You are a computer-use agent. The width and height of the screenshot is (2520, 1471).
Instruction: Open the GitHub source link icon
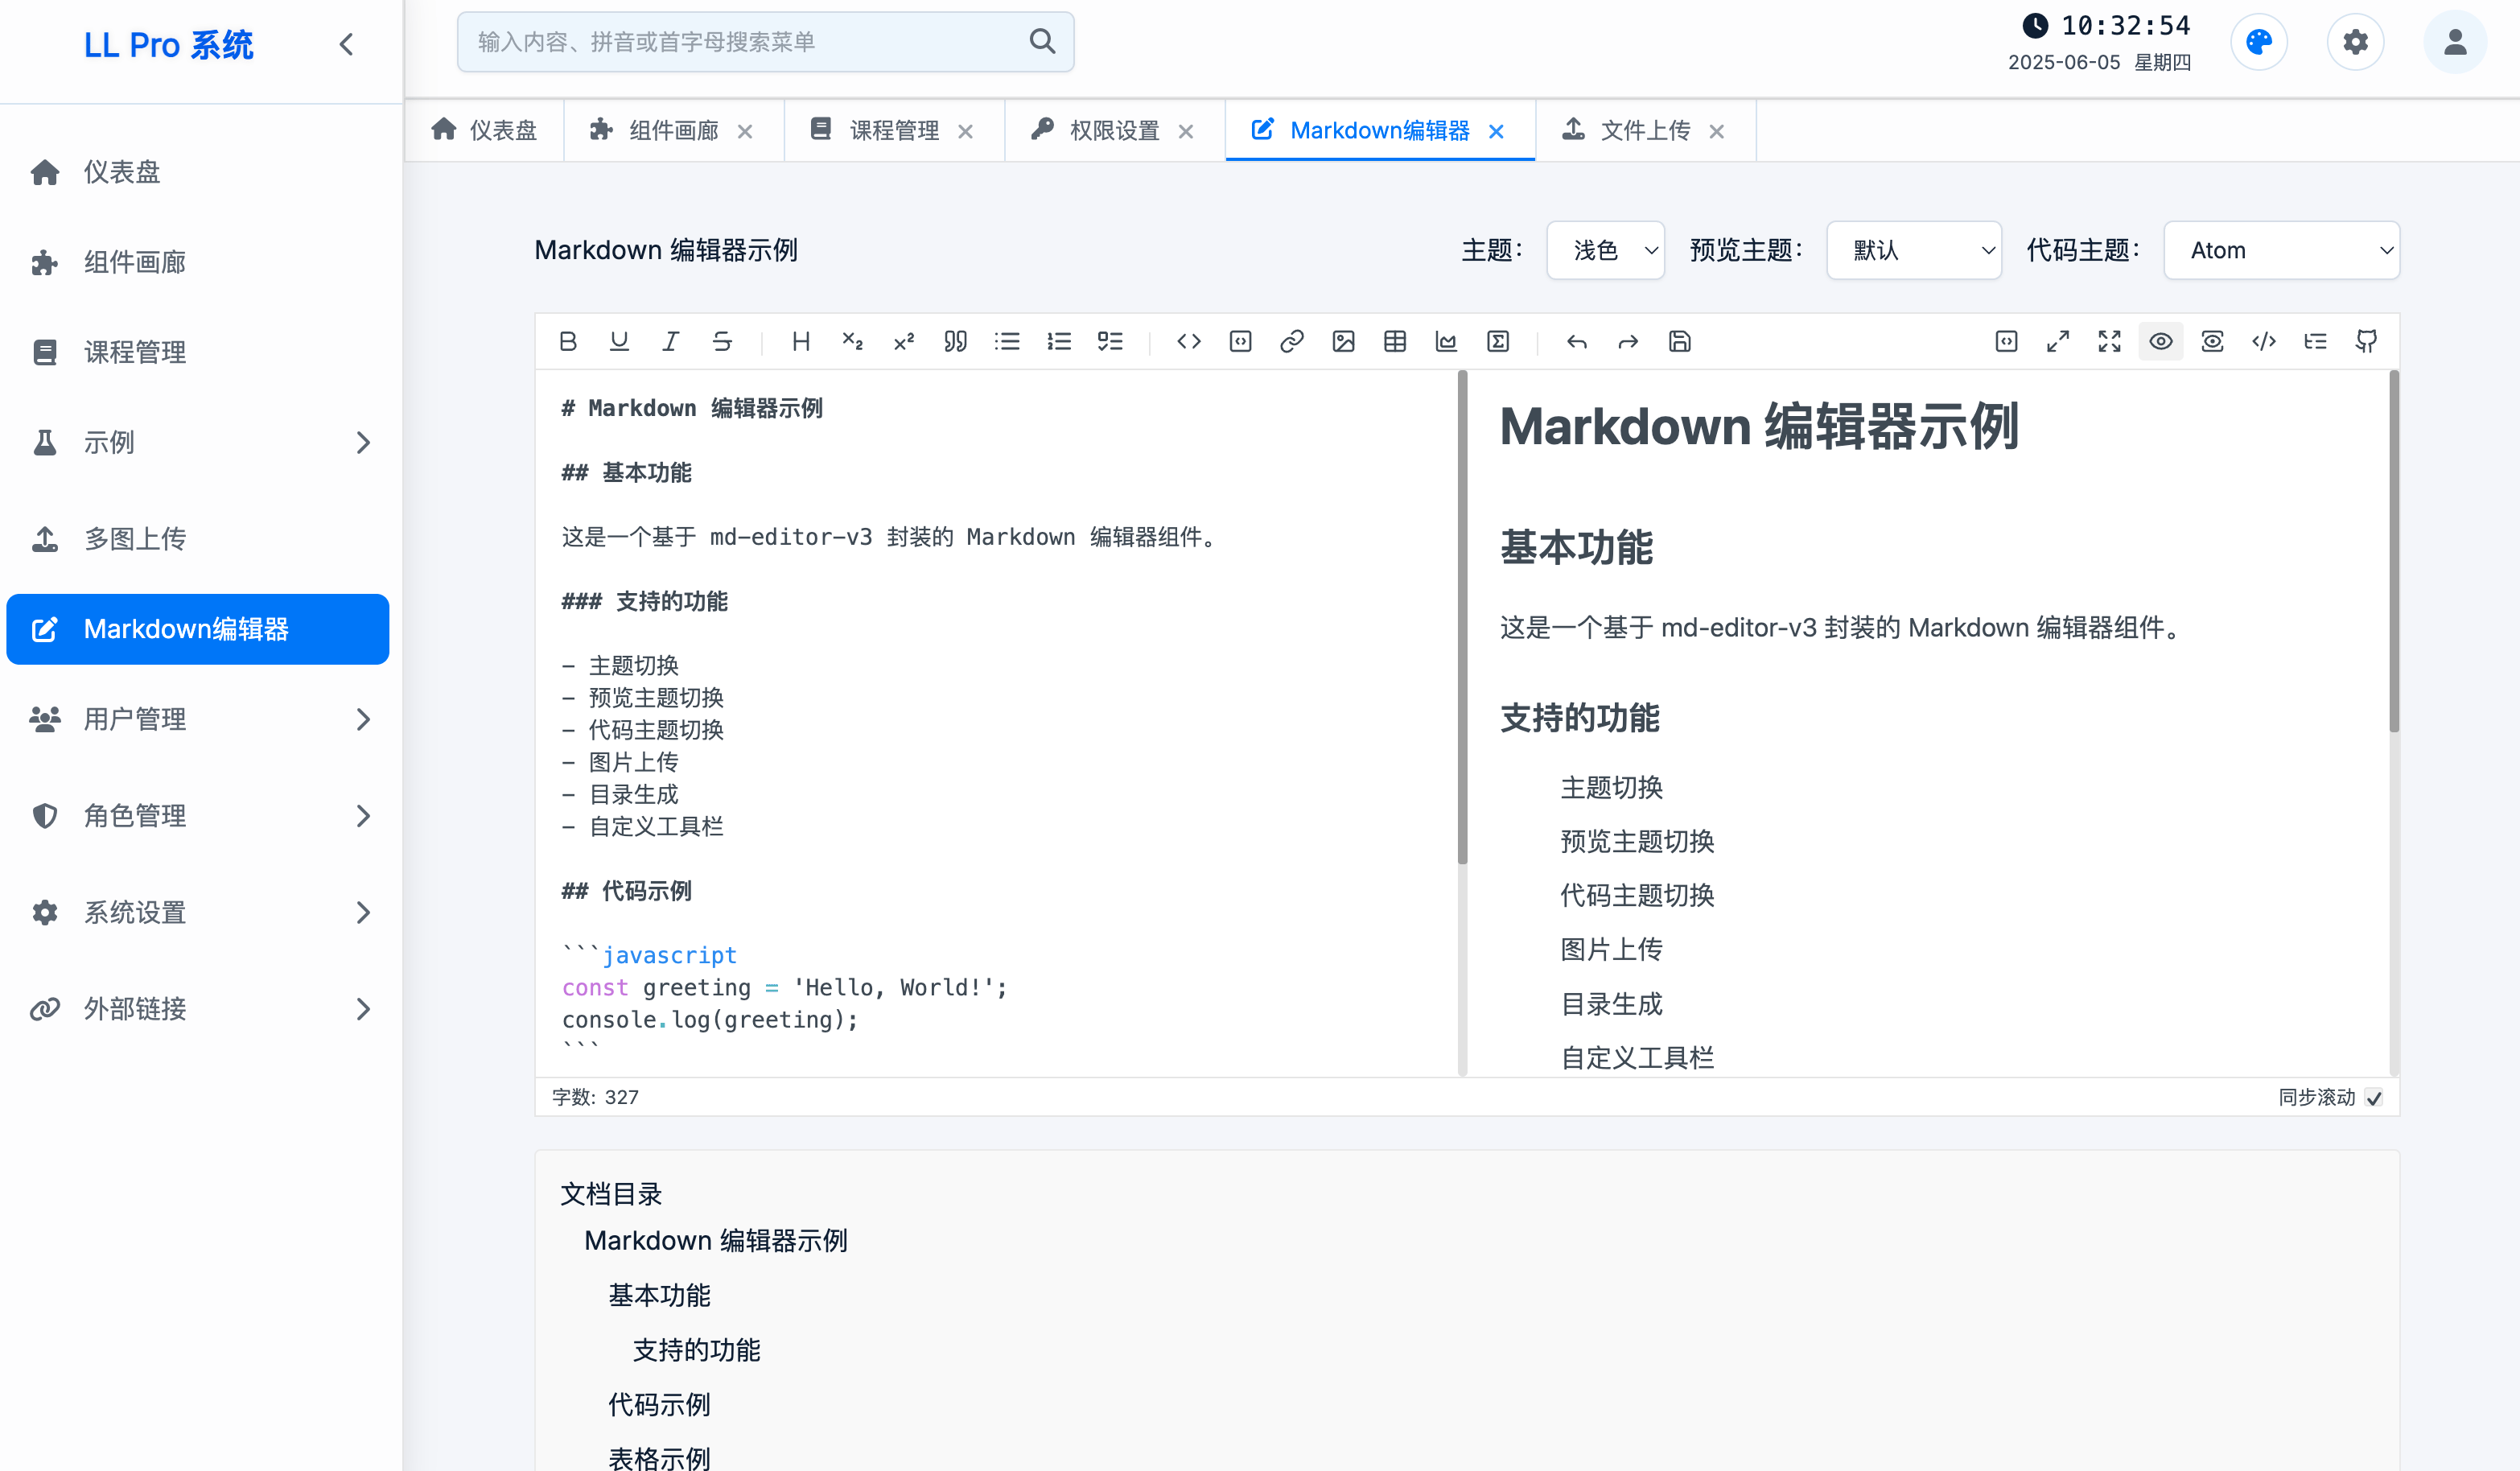2367,342
